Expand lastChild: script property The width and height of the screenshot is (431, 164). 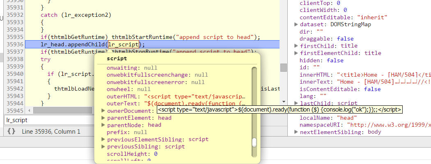point(296,103)
